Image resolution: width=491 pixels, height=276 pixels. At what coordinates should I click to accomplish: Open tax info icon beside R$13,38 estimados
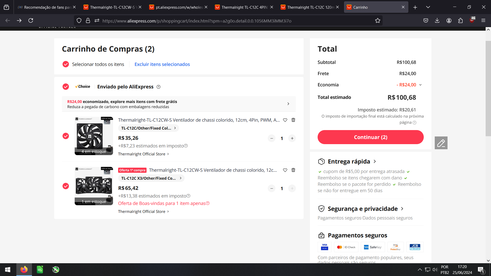click(188, 196)
